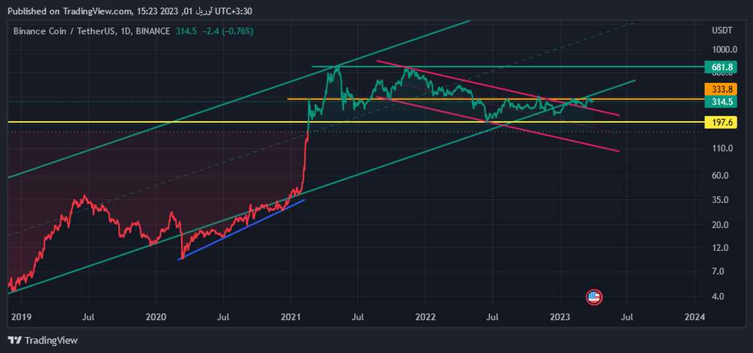Click the 2021 label on time axis

tap(291, 317)
